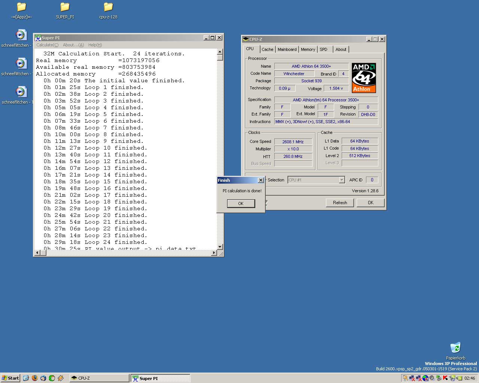Click the Super PI title bar icon
479x383 pixels.
pos(38,37)
